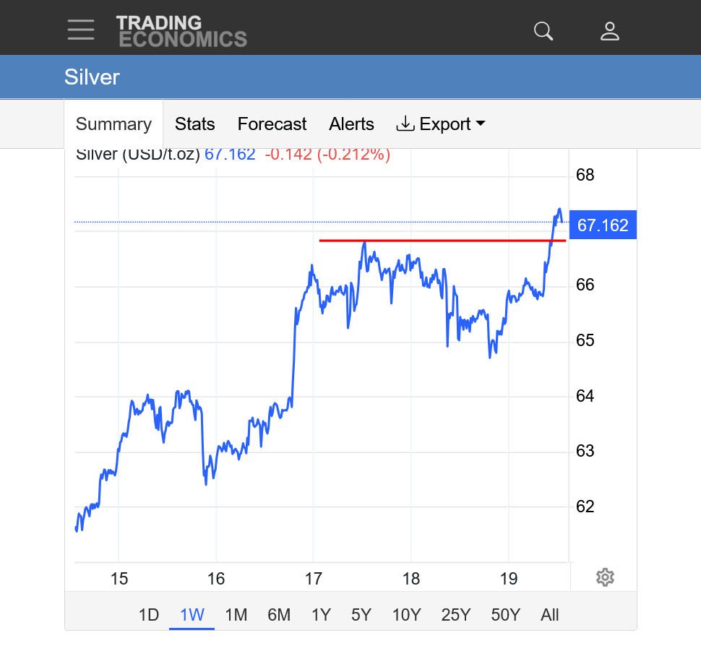The image size is (701, 651).
Task: Open the hamburger navigation menu
Action: 81,30
